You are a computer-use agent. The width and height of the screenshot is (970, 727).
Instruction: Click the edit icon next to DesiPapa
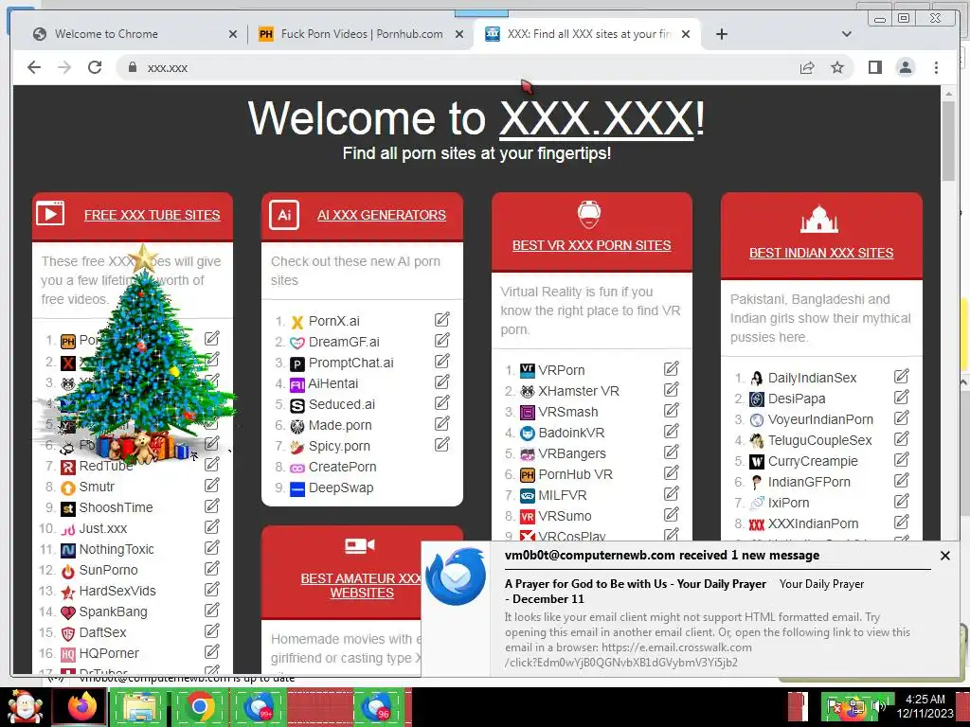click(902, 397)
